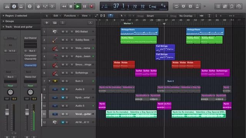Click the C maj key display
The image size is (246, 138).
[153, 7]
